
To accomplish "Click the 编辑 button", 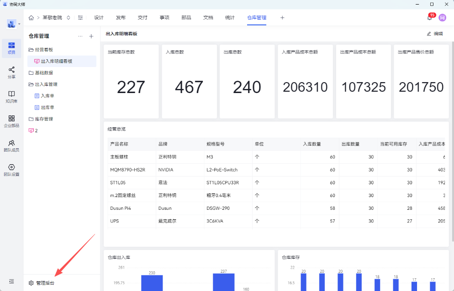I will click(434, 34).
